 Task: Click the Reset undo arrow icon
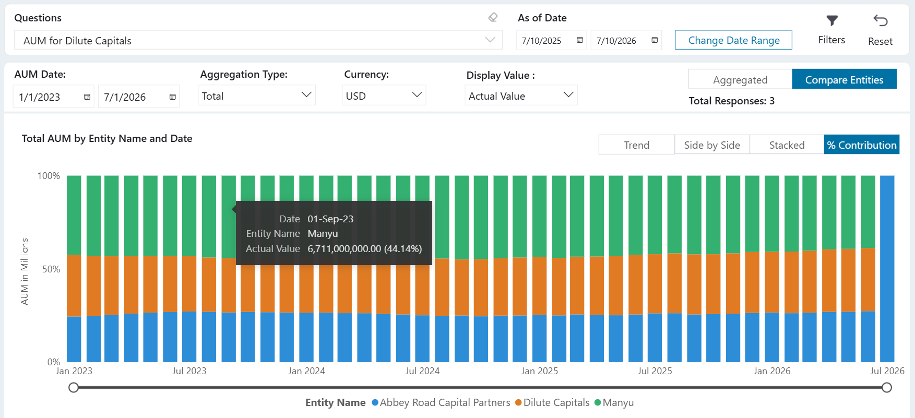(x=881, y=21)
